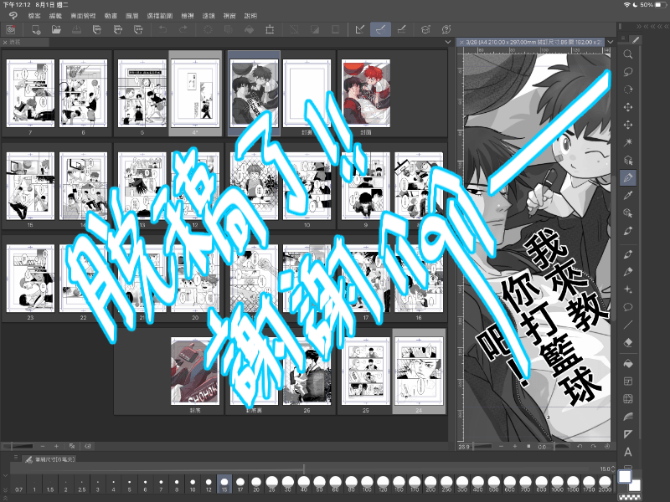Select the Lasso selection tool

(627, 72)
